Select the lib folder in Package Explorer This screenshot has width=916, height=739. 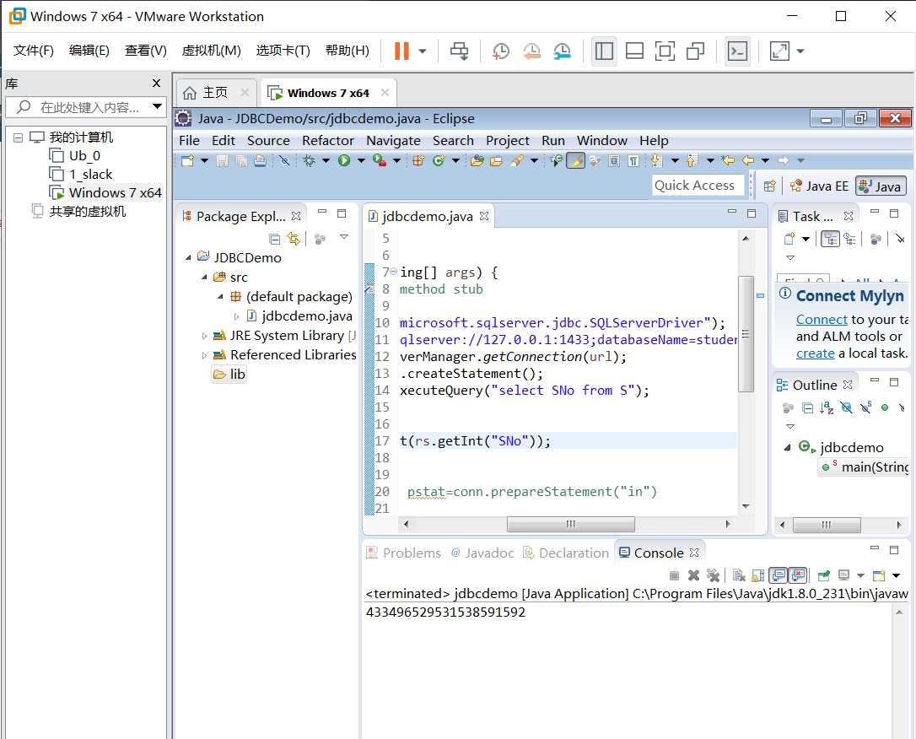click(229, 375)
